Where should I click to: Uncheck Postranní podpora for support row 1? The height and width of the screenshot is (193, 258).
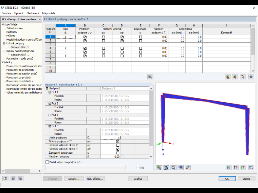pos(85,37)
